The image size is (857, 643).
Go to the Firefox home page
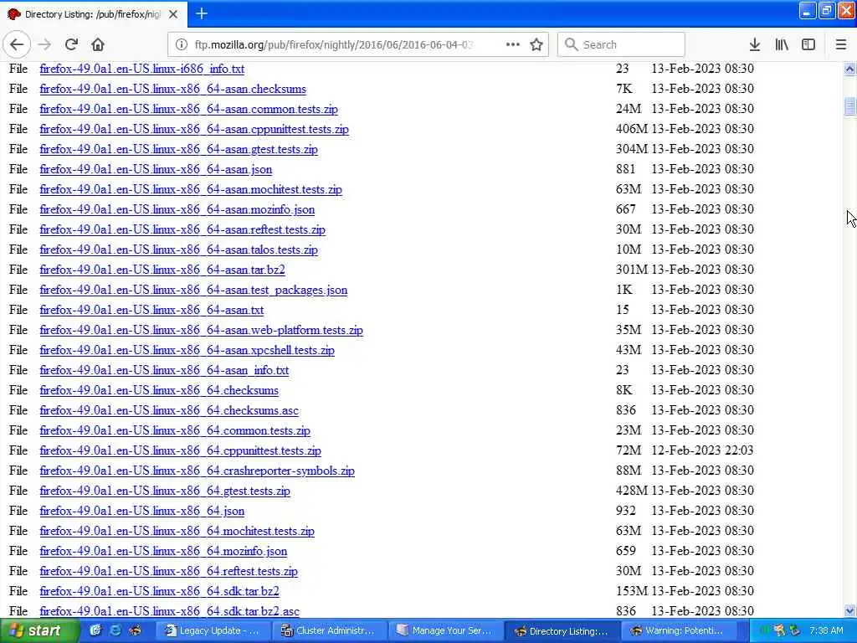pos(98,45)
